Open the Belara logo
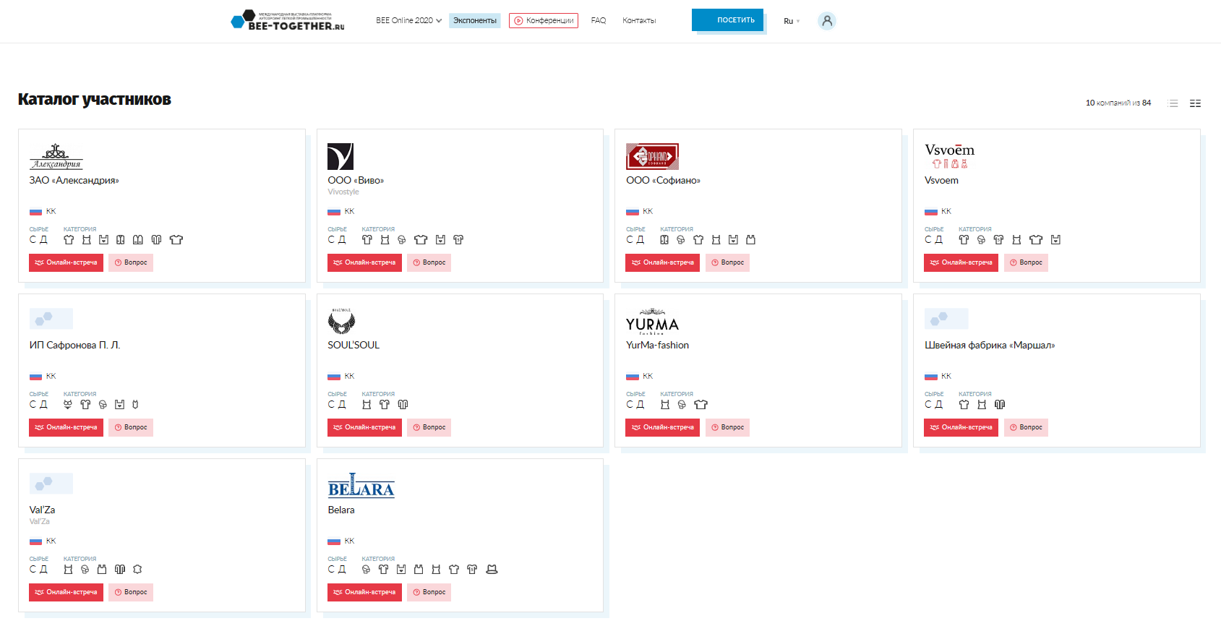This screenshot has width=1221, height=634. click(361, 486)
